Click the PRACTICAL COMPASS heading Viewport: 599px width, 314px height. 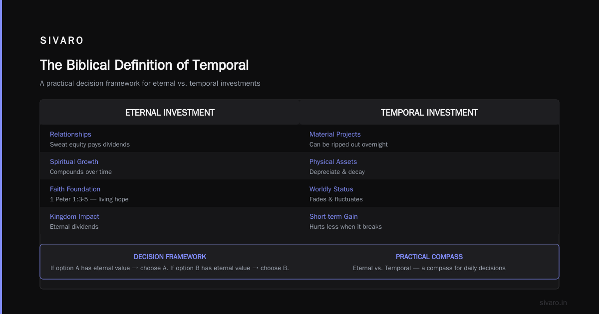coord(429,257)
